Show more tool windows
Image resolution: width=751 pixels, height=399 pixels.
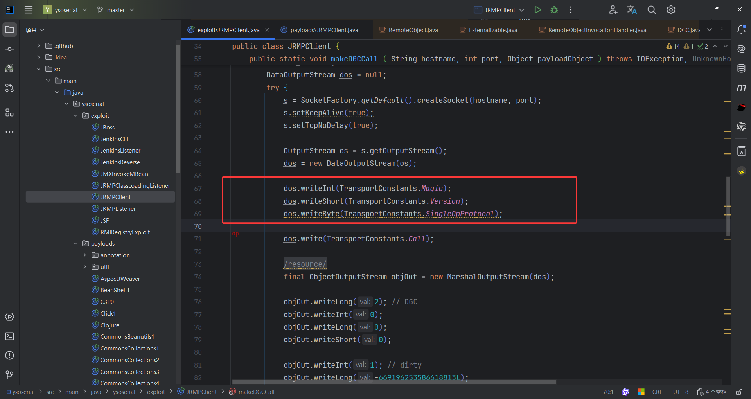[x=10, y=132]
